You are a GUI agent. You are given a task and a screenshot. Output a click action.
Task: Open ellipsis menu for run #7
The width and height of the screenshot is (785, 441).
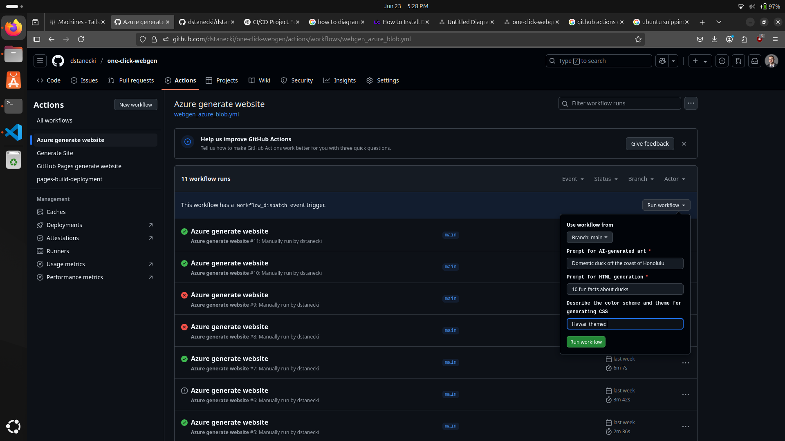click(686, 363)
